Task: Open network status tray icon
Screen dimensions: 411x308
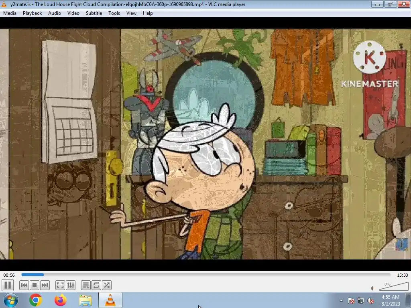Action: tap(361, 300)
